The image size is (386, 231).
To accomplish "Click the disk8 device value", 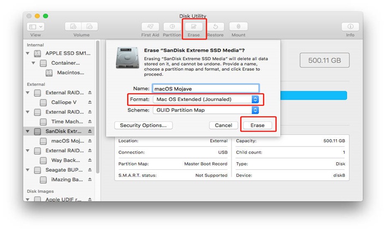I will [x=339, y=175].
